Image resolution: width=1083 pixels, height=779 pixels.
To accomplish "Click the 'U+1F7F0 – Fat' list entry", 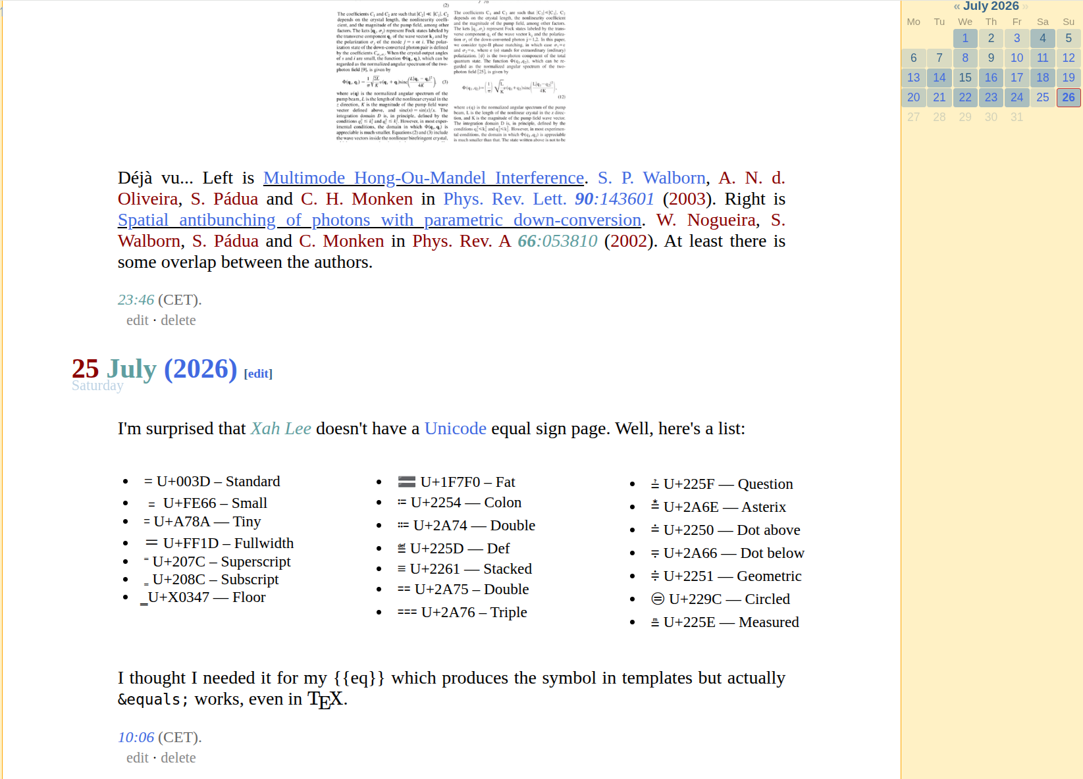I will [456, 482].
